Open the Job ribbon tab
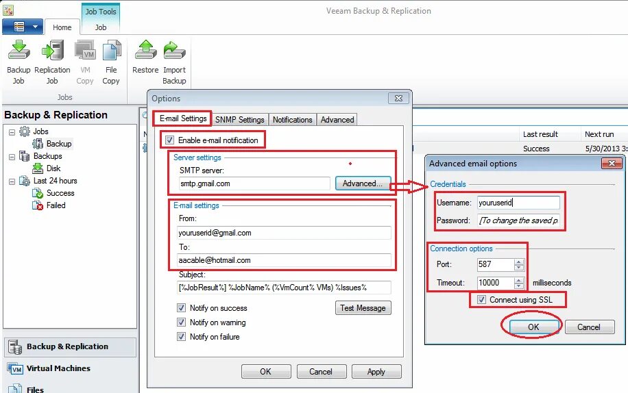The width and height of the screenshot is (628, 393). 101,27
